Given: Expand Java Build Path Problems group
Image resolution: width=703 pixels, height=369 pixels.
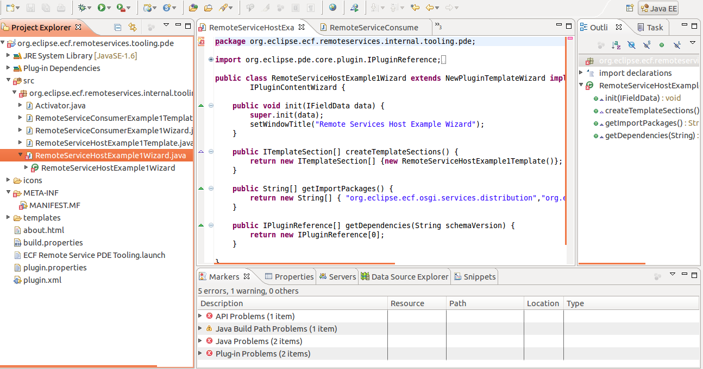Looking at the screenshot, I should click(200, 328).
